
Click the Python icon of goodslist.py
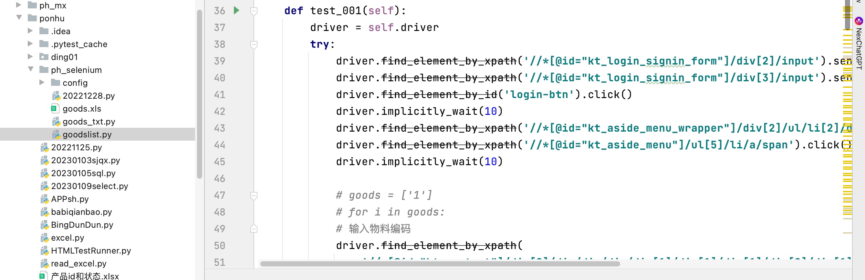[56, 135]
